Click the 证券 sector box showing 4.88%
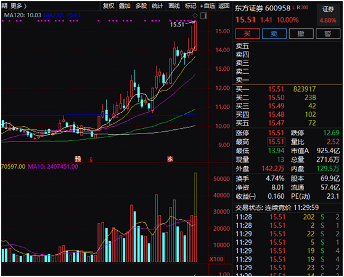 tap(328, 14)
